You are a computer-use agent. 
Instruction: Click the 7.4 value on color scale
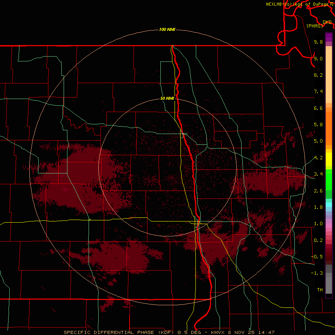(318, 92)
